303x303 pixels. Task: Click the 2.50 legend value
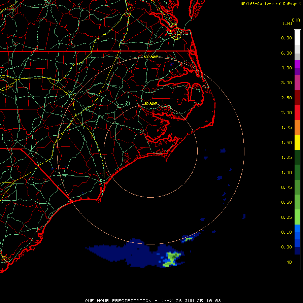pos(287,98)
